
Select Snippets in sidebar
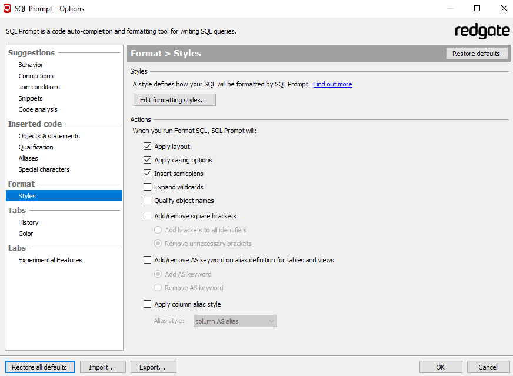point(31,98)
